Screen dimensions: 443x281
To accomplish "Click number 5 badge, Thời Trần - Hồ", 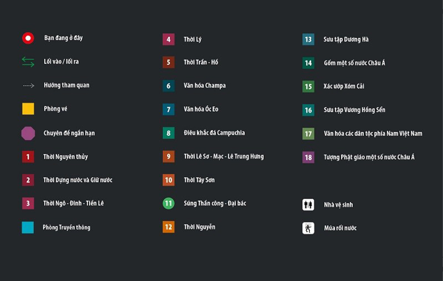I will [x=168, y=62].
